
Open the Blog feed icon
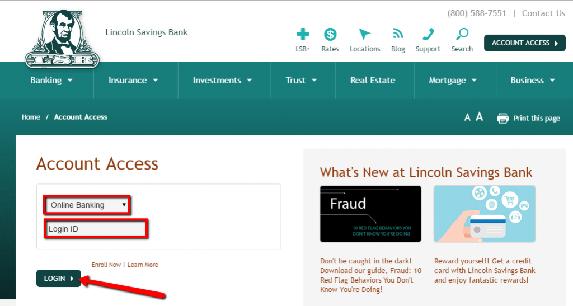tap(398, 34)
